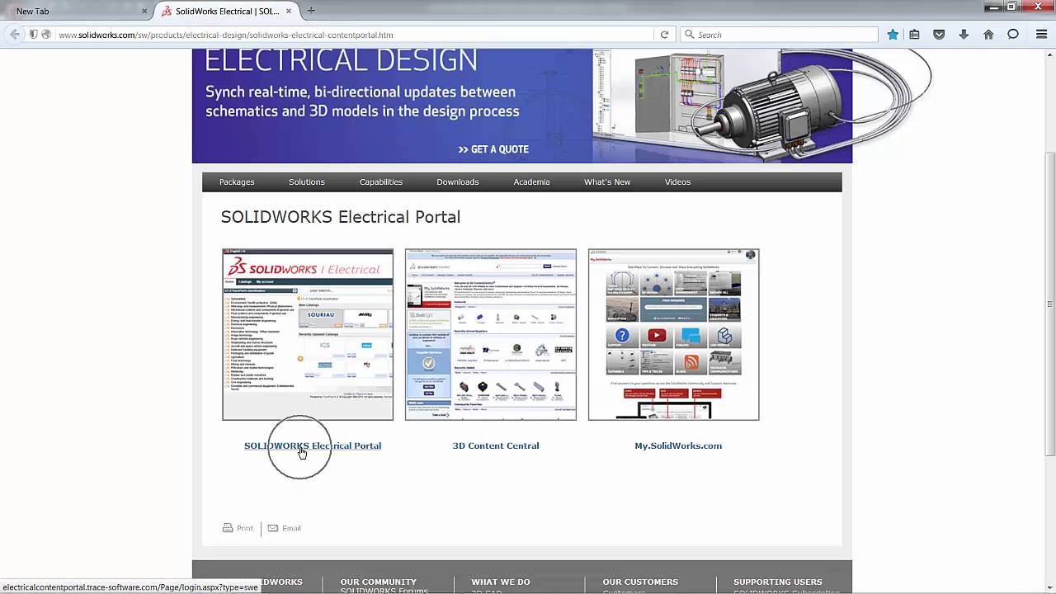The height and width of the screenshot is (594, 1056).
Task: Open the downloads arrow icon
Action: click(x=964, y=35)
